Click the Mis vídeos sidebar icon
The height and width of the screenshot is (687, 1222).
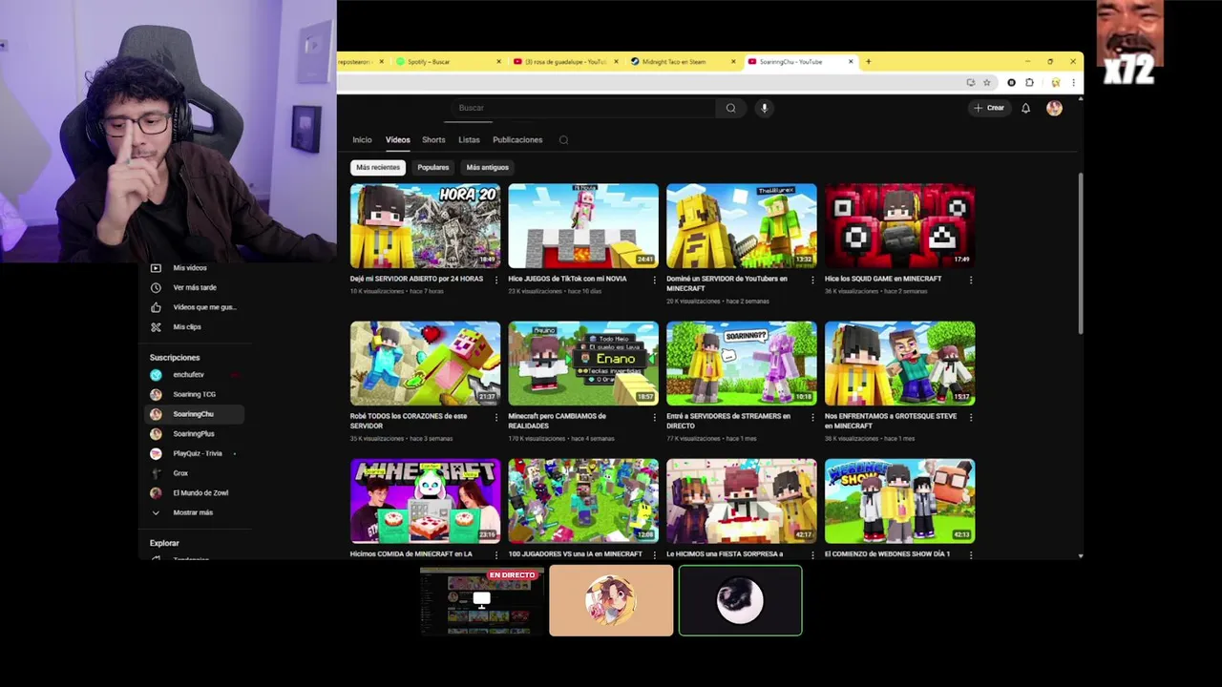[156, 268]
